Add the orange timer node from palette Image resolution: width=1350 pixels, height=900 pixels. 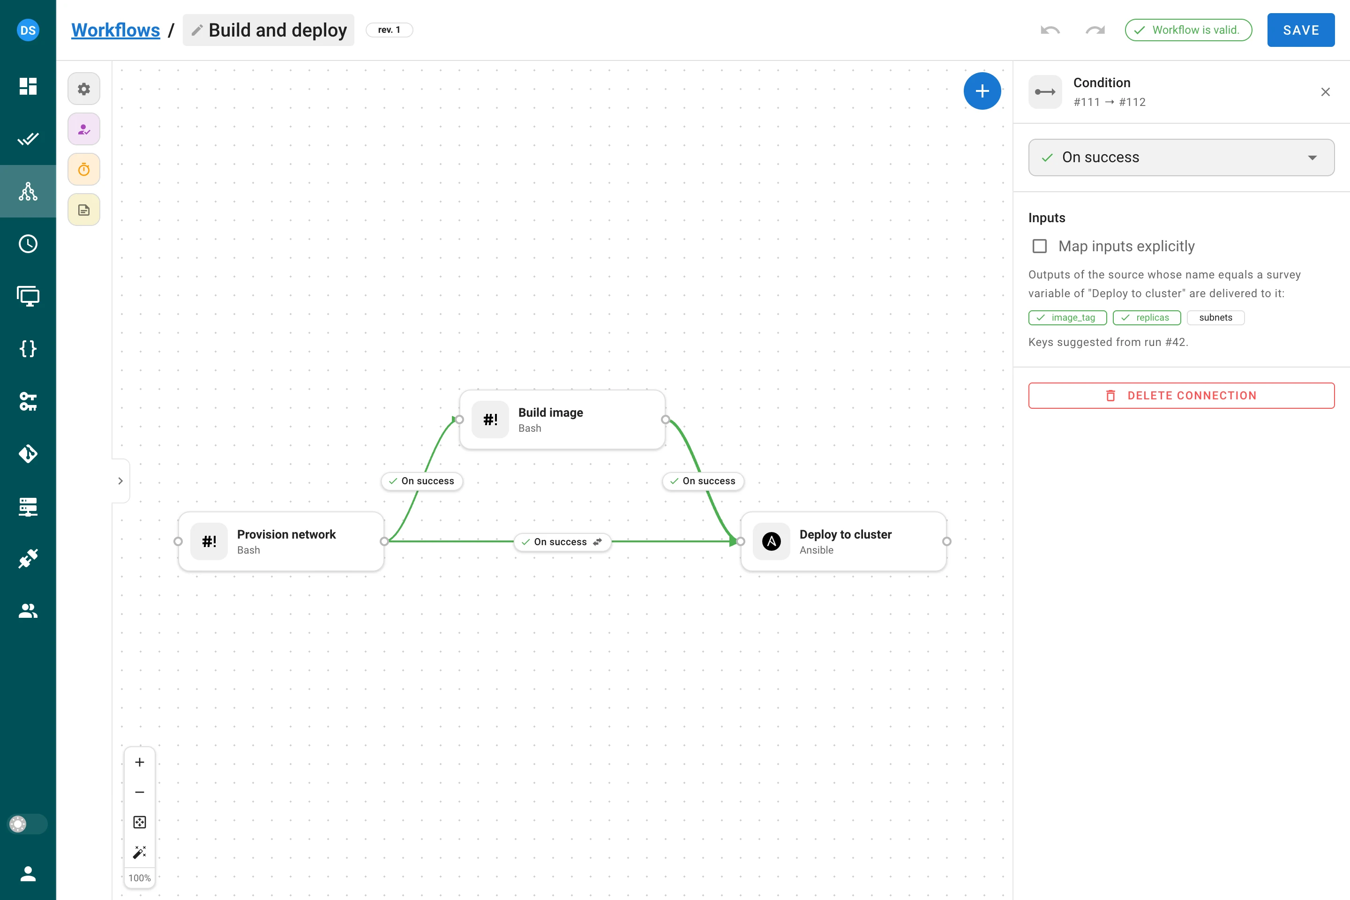pyautogui.click(x=84, y=169)
